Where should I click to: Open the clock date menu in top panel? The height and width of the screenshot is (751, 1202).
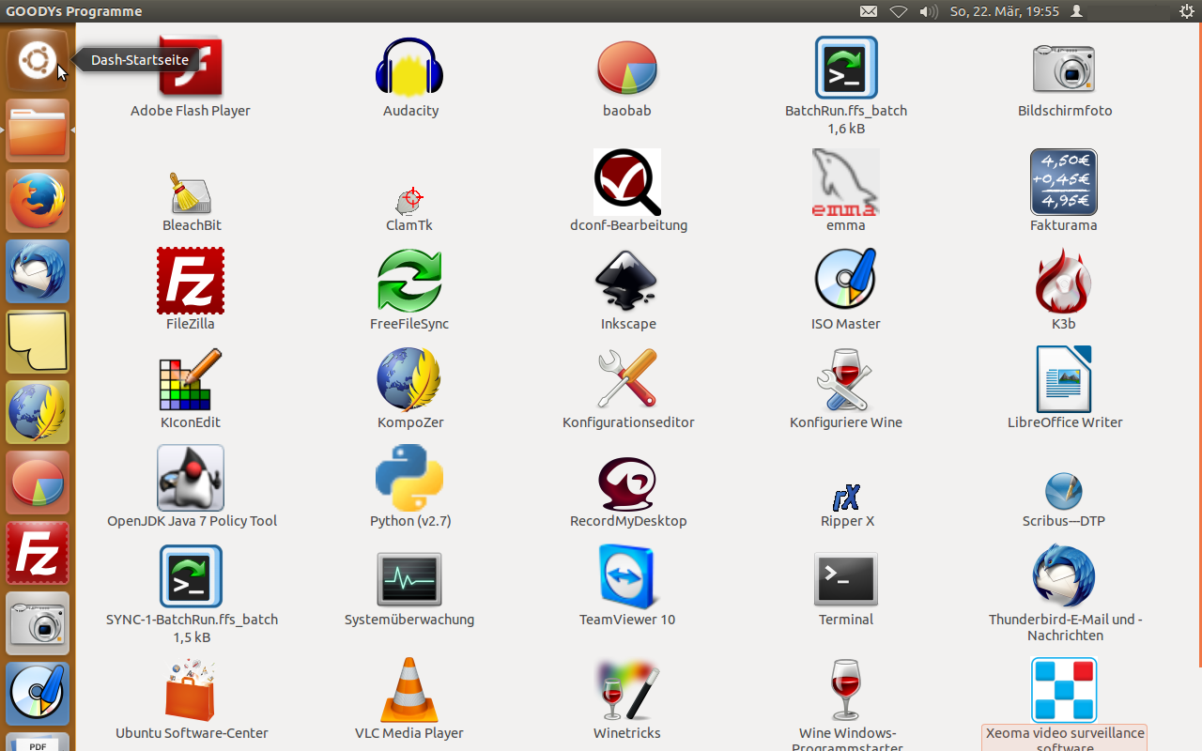point(1004,11)
